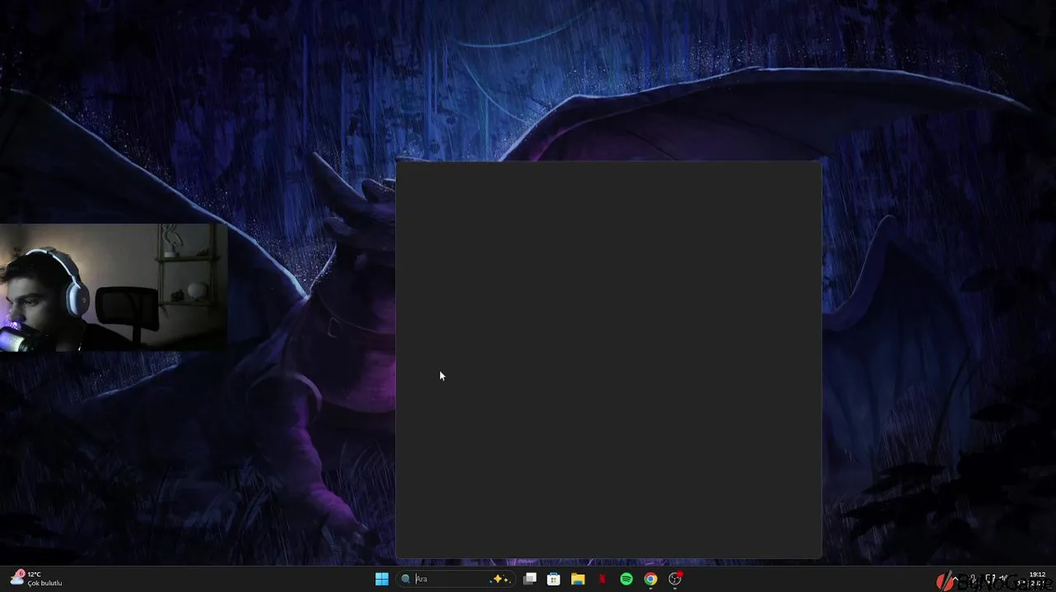This screenshot has height=592, width=1056.
Task: Open Spotify from the taskbar
Action: 626,579
